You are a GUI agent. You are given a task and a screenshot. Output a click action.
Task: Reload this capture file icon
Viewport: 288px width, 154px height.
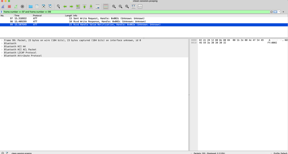coord(50,7)
